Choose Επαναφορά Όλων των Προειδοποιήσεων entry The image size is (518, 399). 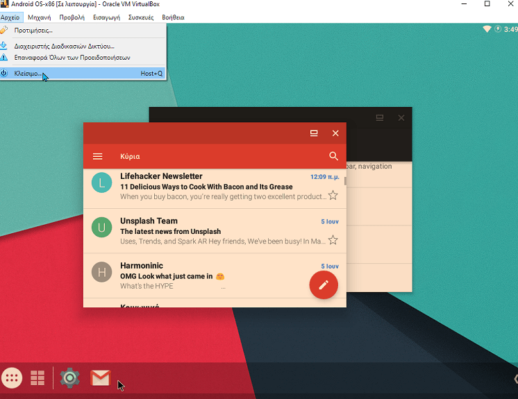(83, 58)
